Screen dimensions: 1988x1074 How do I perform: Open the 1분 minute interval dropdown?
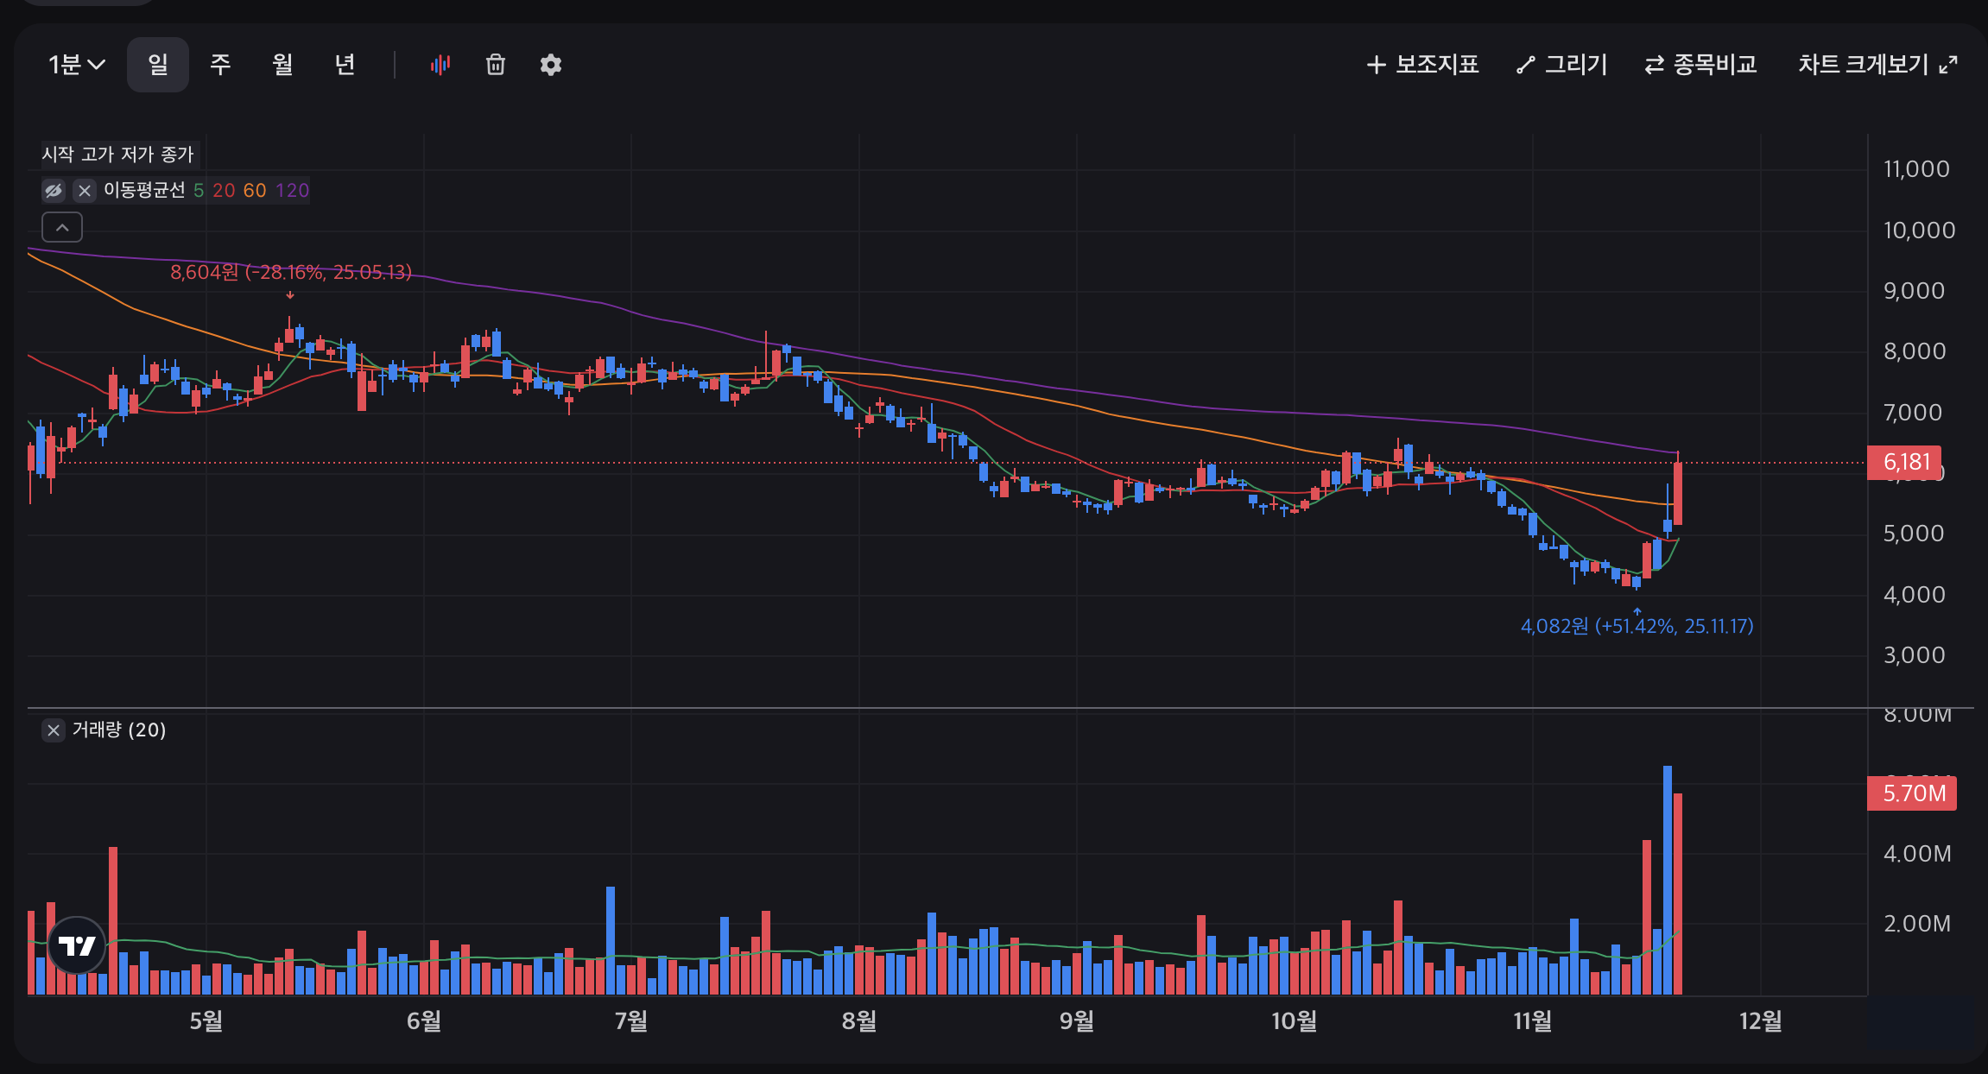[x=76, y=65]
